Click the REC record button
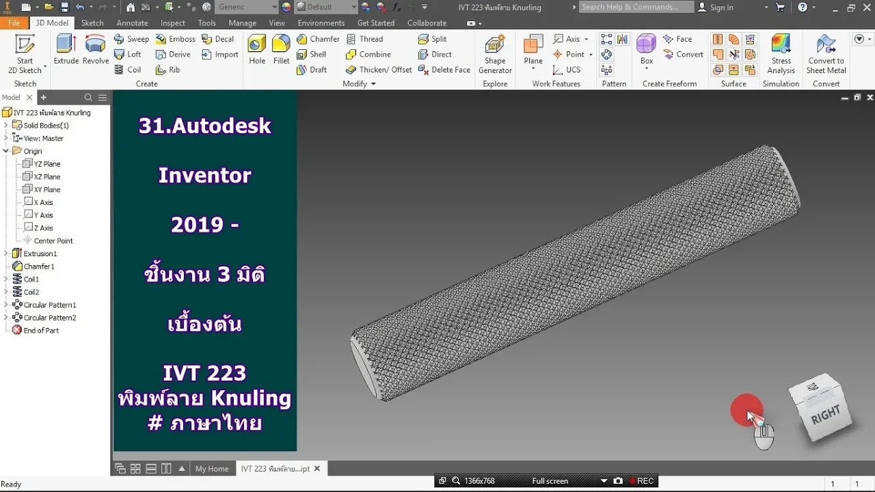Viewport: 875px width, 492px height. (641, 481)
